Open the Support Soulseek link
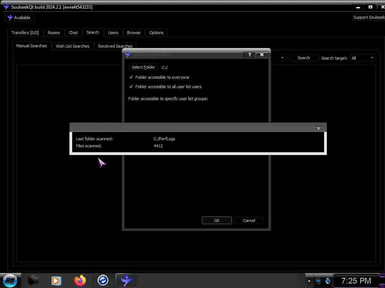This screenshot has width=385, height=288. coord(369,17)
